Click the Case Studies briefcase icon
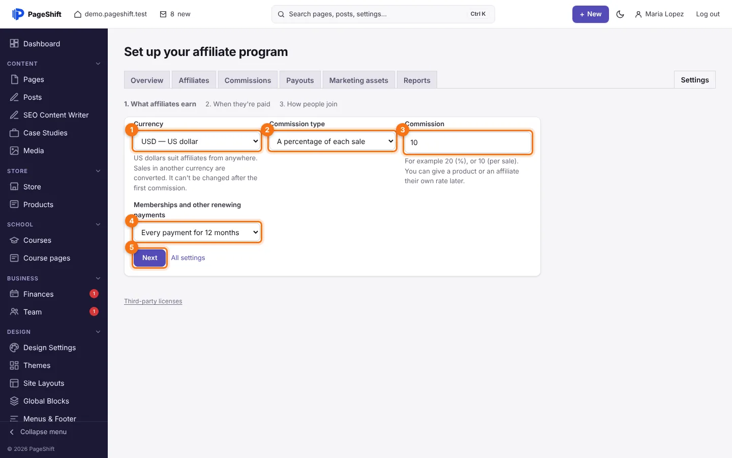 (x=14, y=133)
